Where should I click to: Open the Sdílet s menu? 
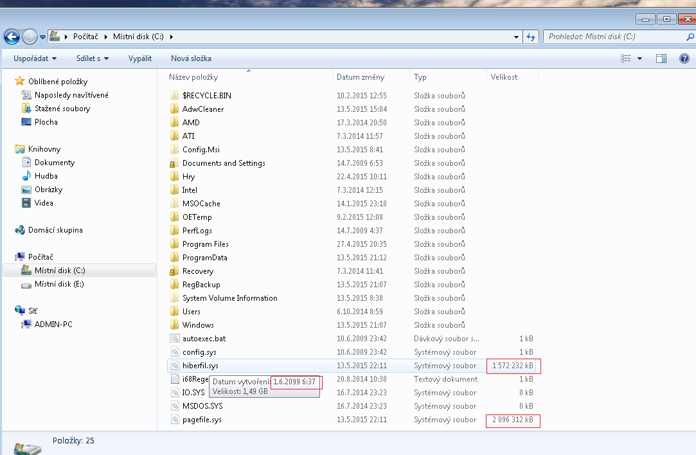tap(93, 58)
